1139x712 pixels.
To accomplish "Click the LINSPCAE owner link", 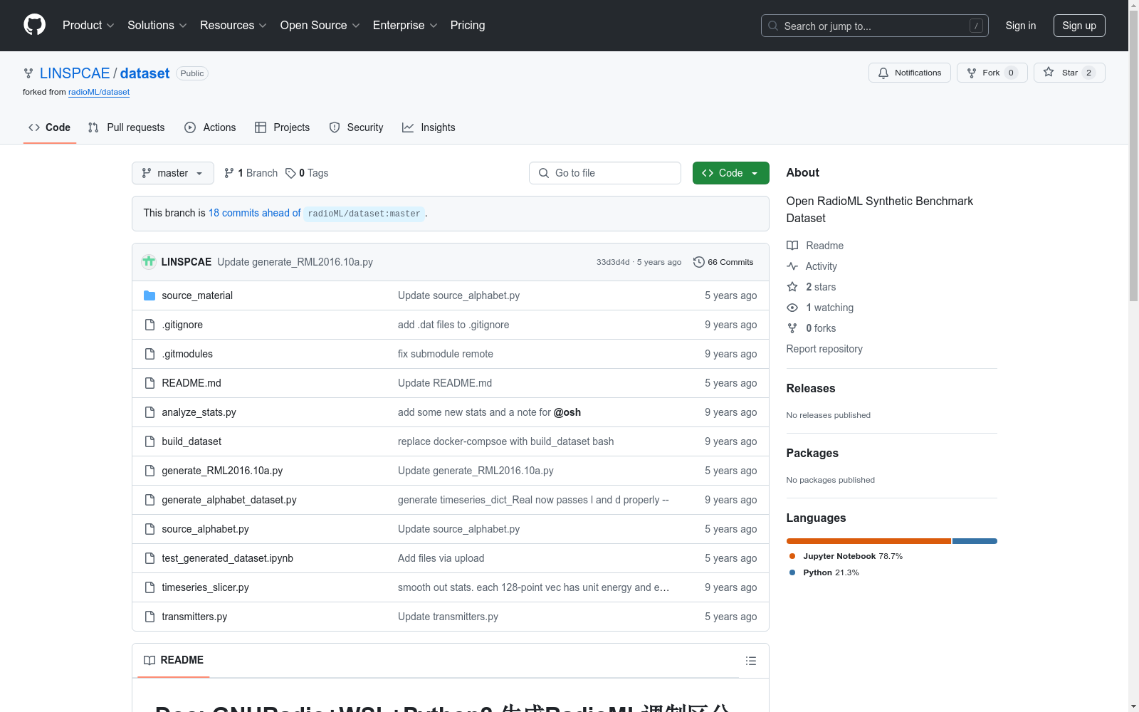I will point(75,73).
